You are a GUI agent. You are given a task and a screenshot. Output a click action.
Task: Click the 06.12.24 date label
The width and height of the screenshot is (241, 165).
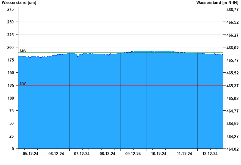[56, 154]
